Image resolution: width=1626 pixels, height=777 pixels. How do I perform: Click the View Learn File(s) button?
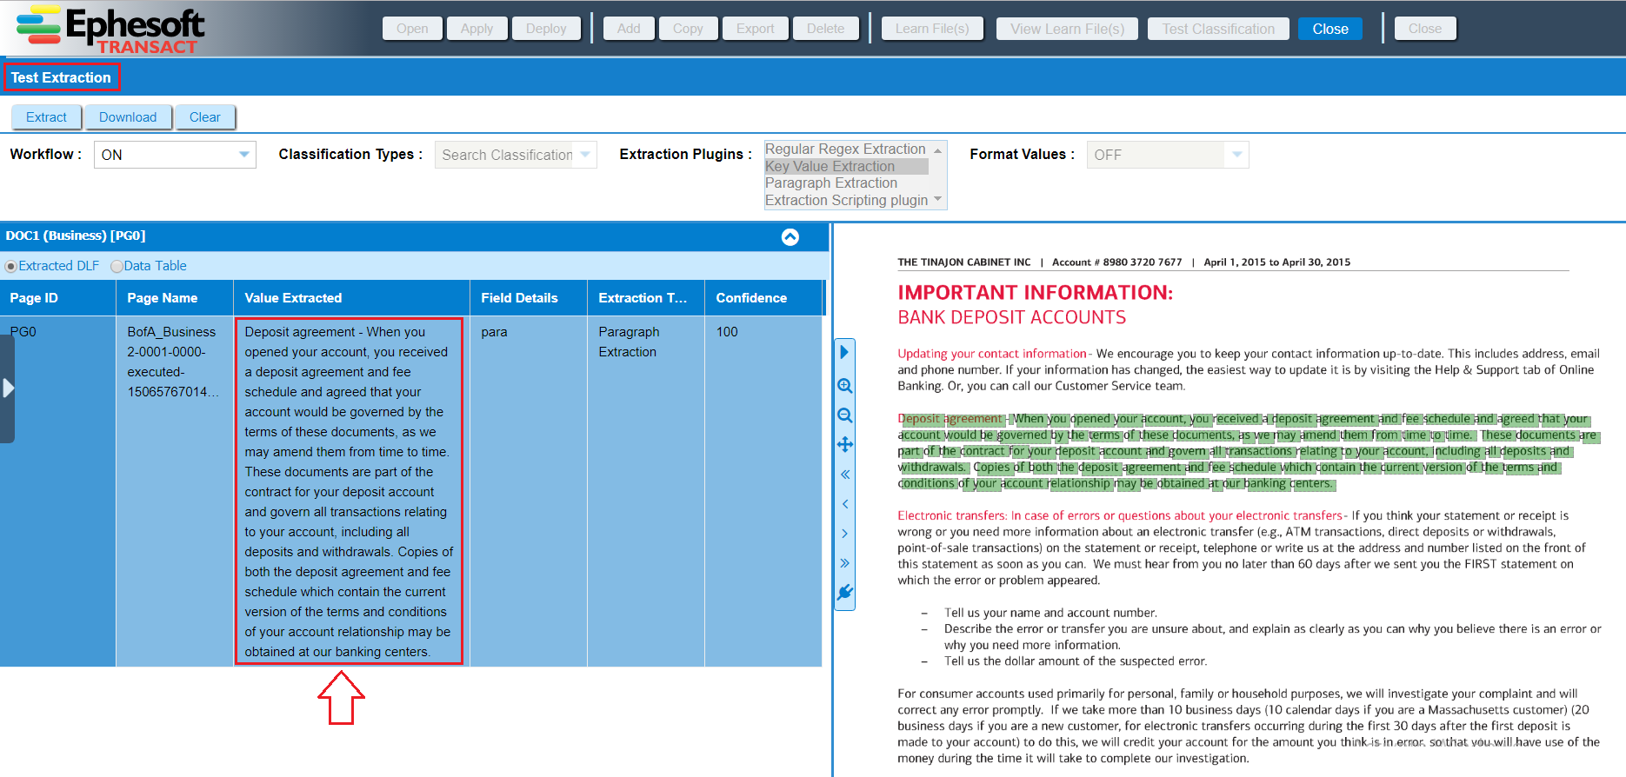tap(1068, 29)
